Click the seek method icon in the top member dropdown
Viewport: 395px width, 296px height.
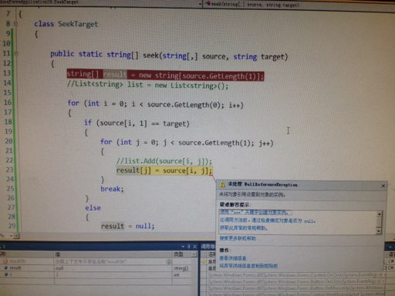[208, 4]
